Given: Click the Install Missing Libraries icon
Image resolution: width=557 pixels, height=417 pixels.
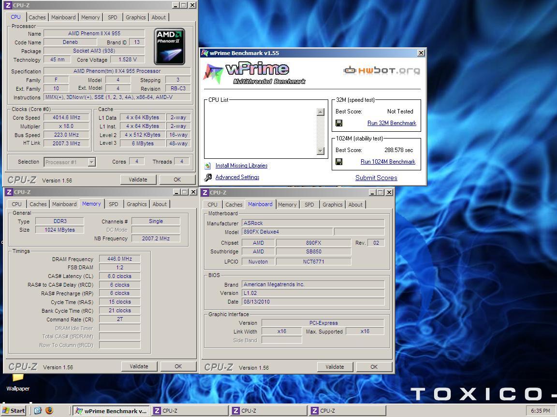Looking at the screenshot, I should (x=208, y=166).
